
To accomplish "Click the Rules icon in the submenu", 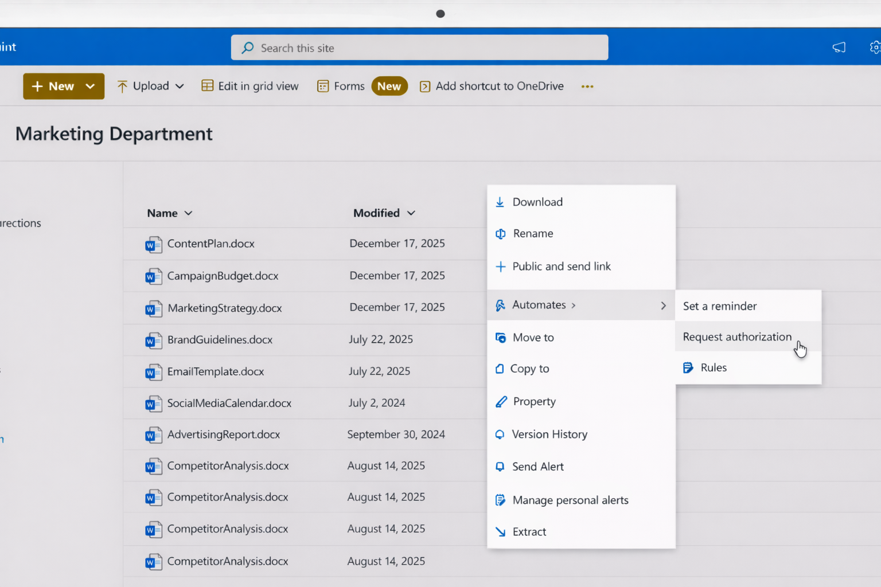I will [688, 368].
